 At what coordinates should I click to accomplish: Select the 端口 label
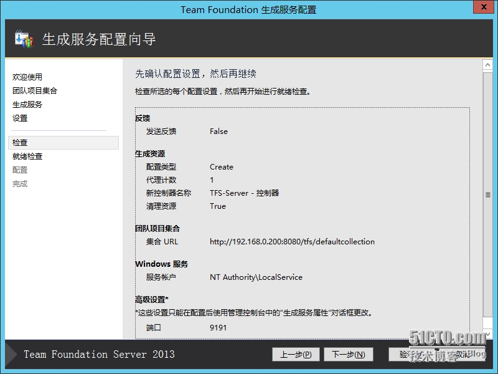(154, 328)
